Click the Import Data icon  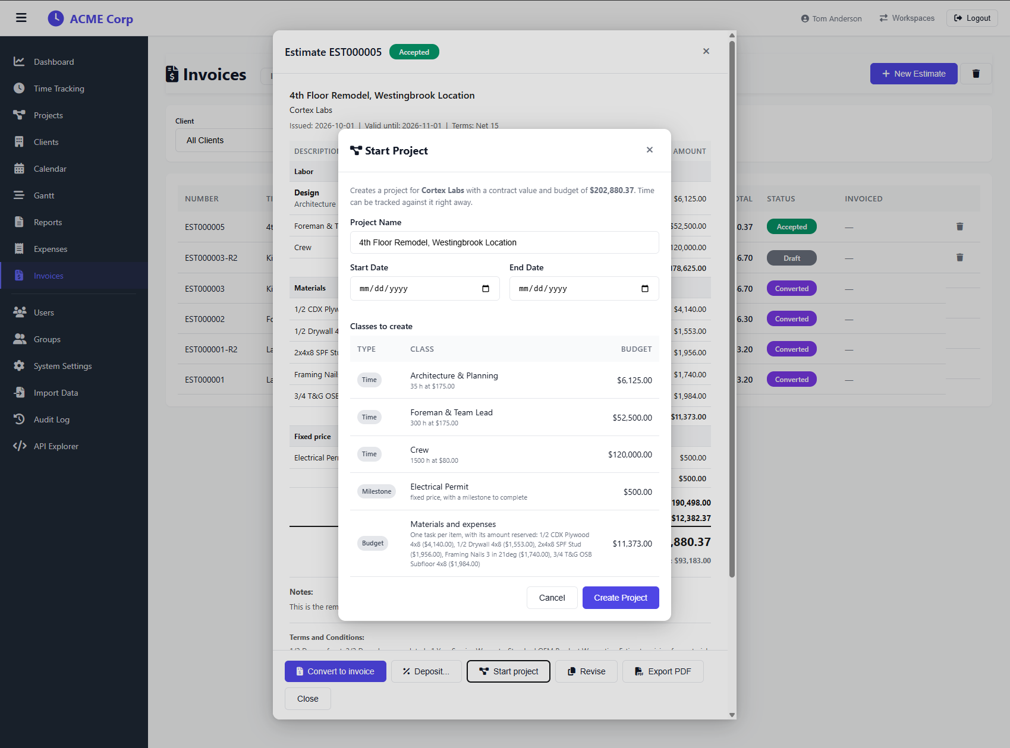[19, 393]
